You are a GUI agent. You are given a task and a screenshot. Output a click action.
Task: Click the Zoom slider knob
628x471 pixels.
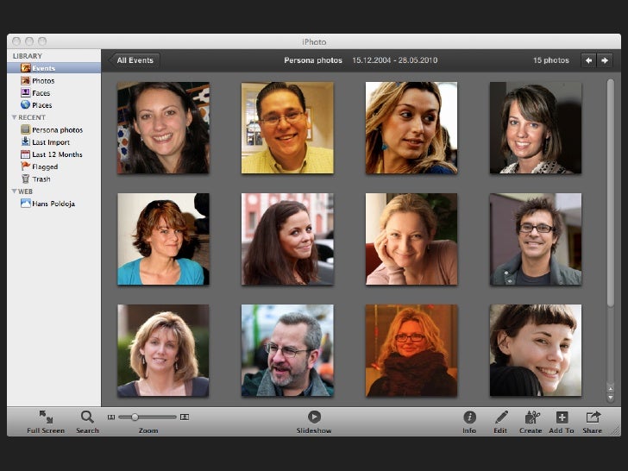point(135,418)
